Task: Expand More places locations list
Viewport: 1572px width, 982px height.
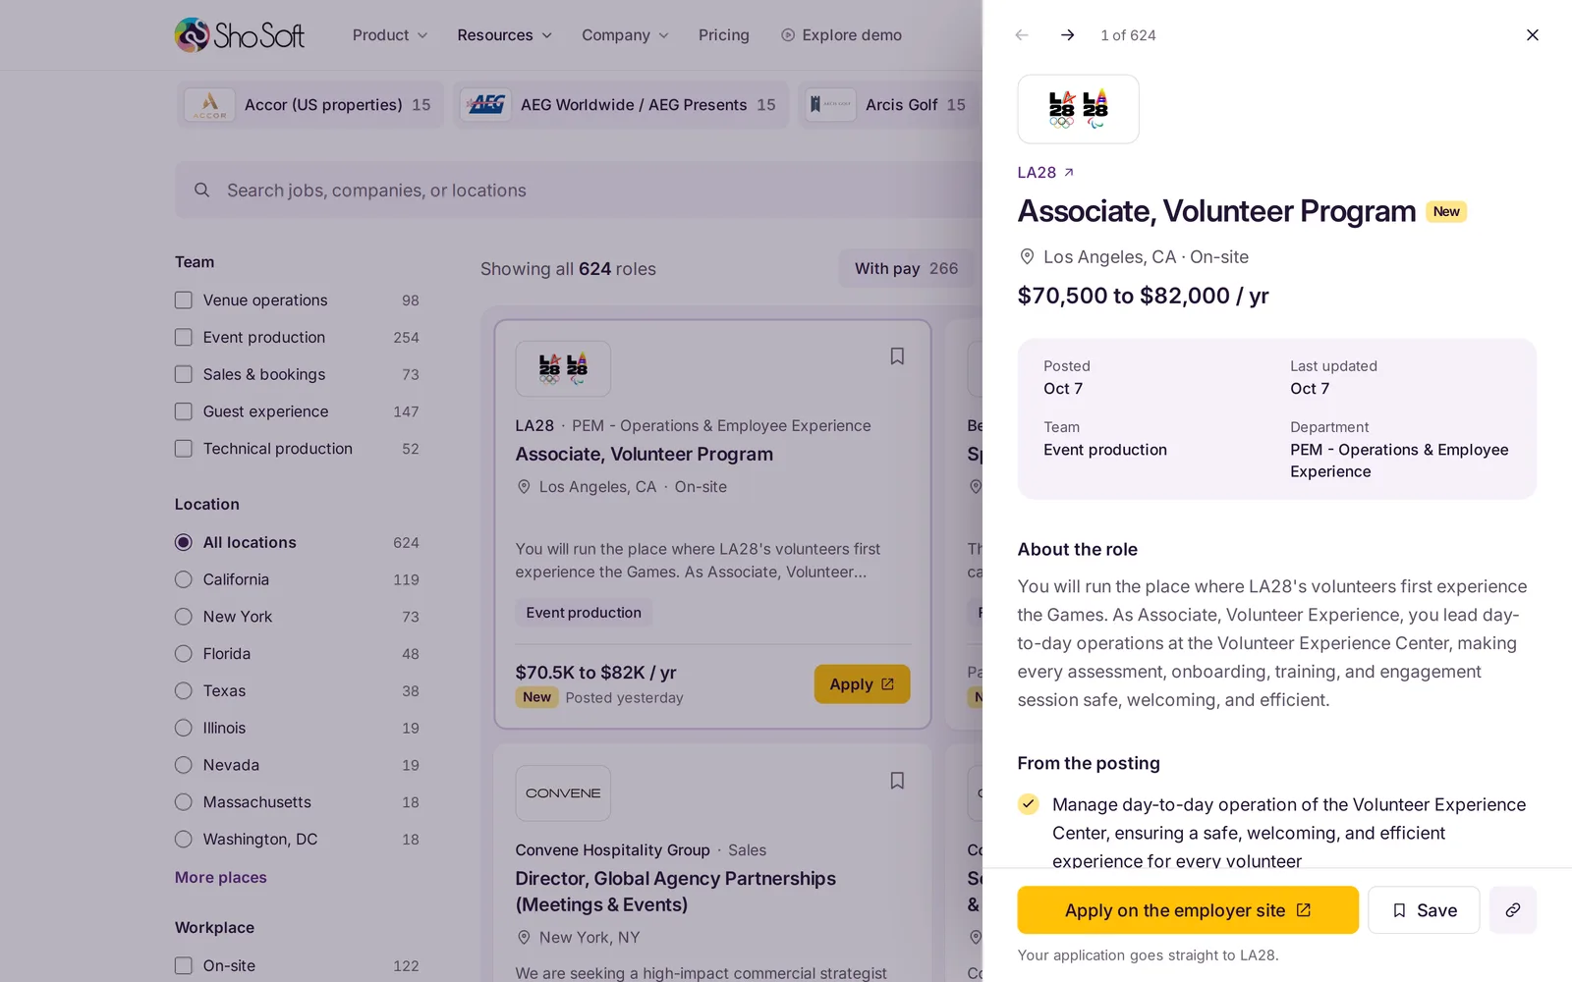Action: [x=221, y=877]
